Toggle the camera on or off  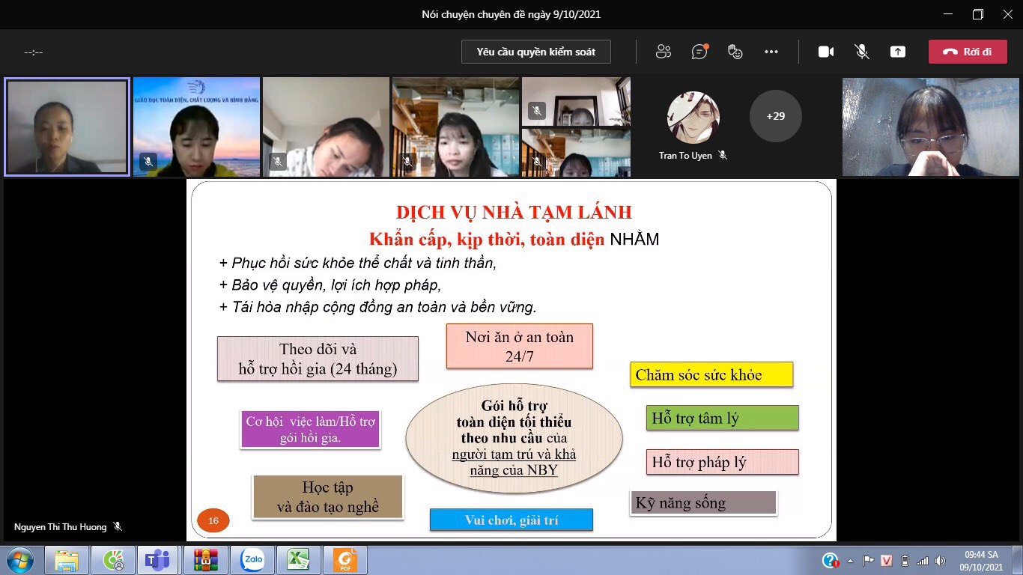click(825, 52)
